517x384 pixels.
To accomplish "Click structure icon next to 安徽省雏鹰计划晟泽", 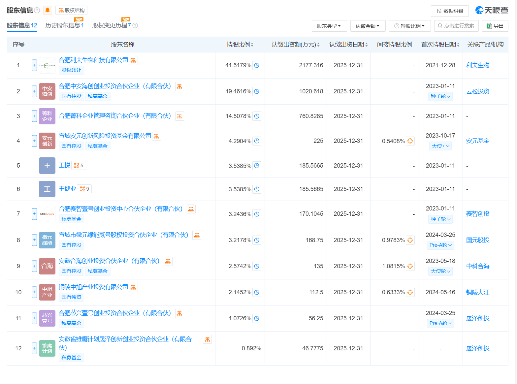I will tap(208, 339).
